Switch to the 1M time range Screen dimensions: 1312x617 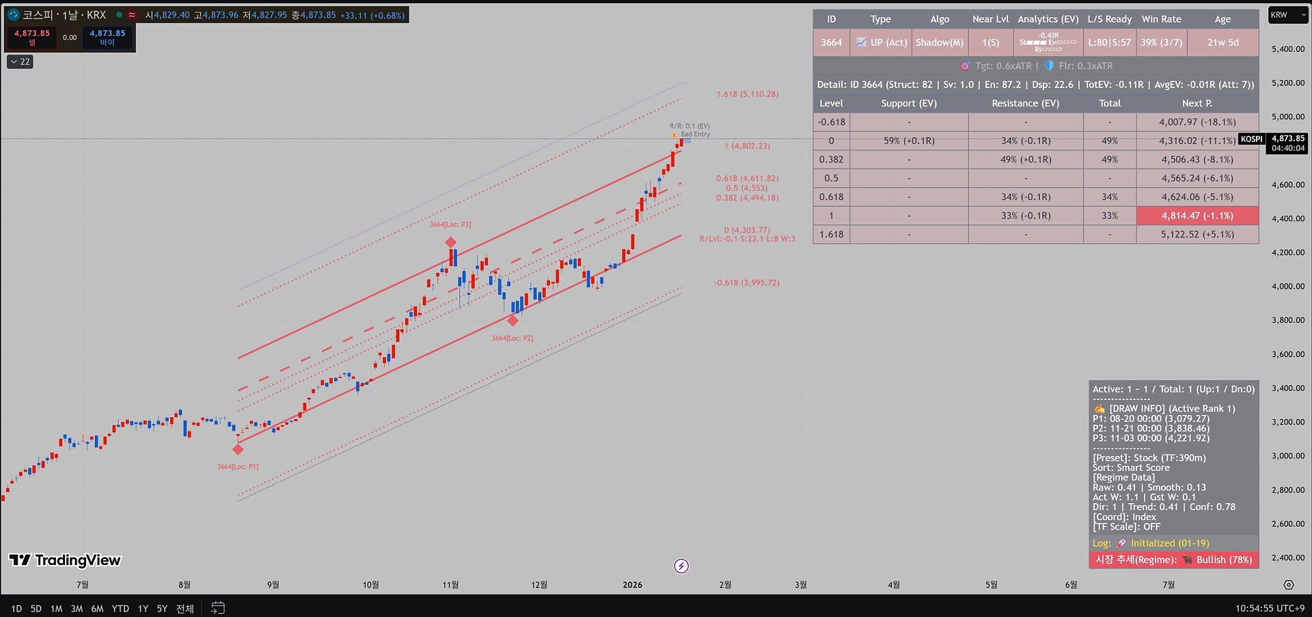pyautogui.click(x=56, y=608)
